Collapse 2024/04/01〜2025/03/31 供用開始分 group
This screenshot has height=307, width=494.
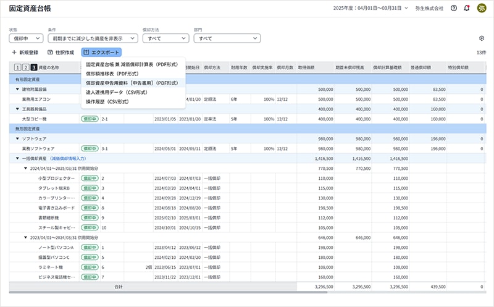point(26,168)
